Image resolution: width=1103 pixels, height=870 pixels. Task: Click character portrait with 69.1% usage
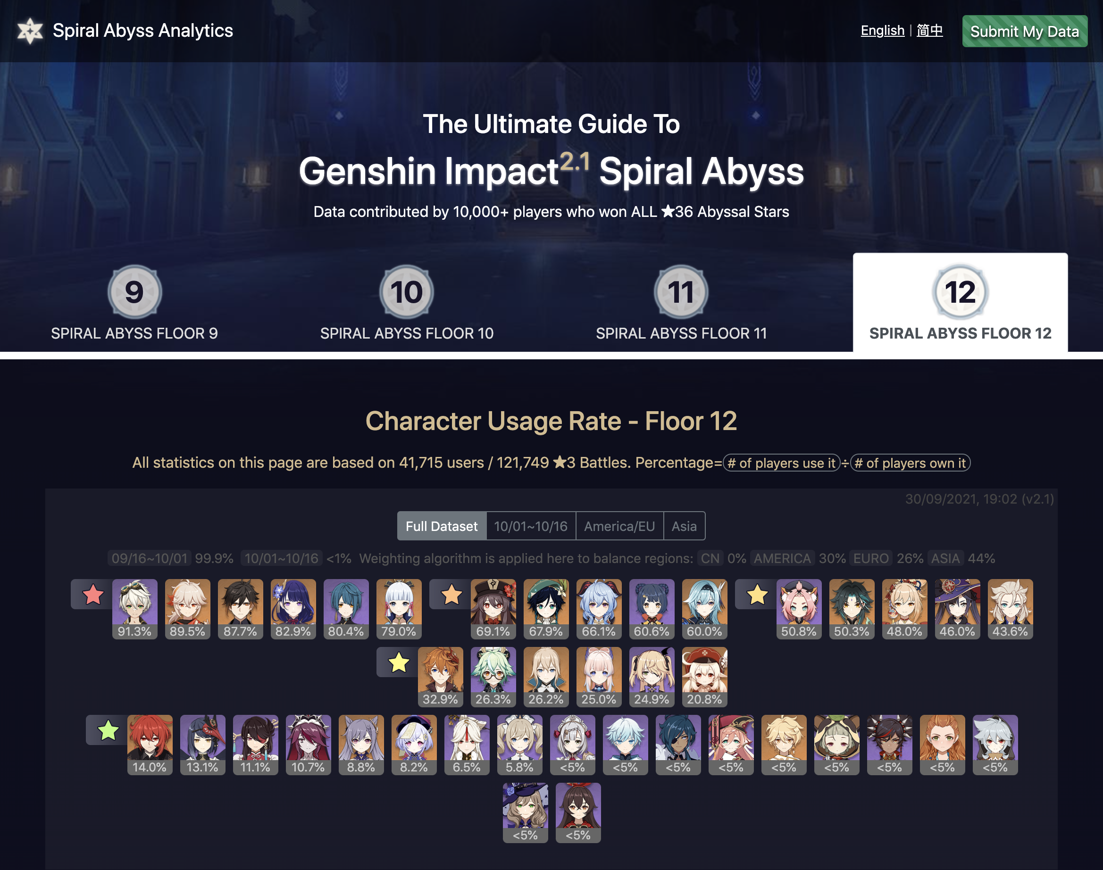pyautogui.click(x=493, y=609)
